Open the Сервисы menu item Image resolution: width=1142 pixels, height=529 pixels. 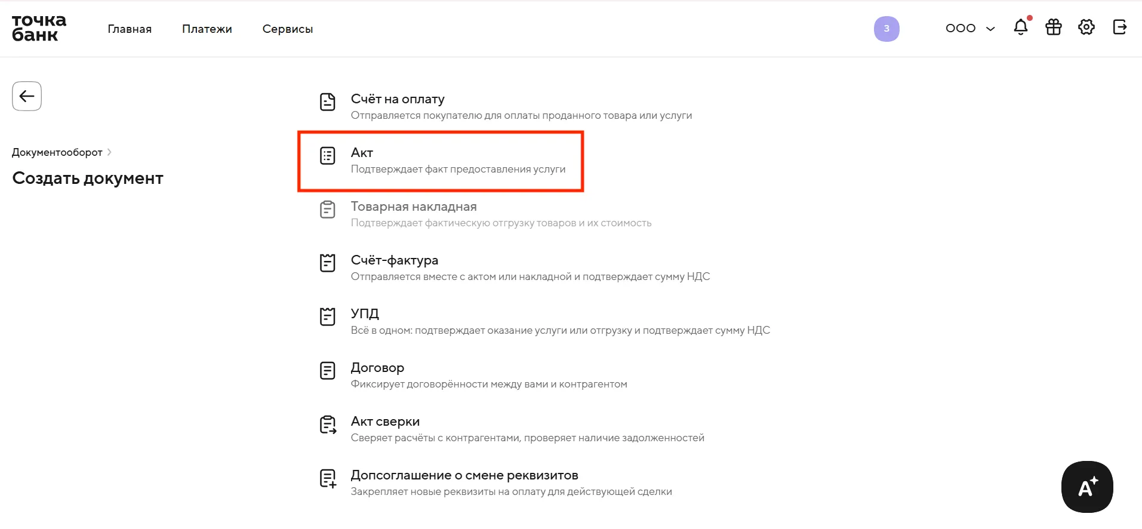288,29
